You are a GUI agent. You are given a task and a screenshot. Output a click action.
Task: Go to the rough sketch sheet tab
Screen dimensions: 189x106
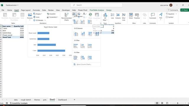tap(26, 100)
